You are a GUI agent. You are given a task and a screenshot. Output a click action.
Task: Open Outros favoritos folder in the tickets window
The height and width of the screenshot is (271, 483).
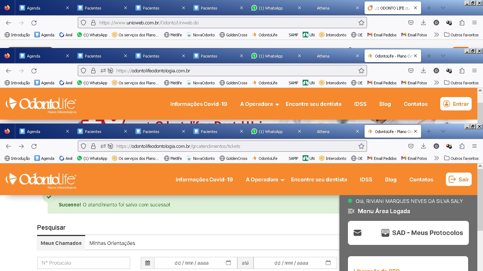pos(461,158)
